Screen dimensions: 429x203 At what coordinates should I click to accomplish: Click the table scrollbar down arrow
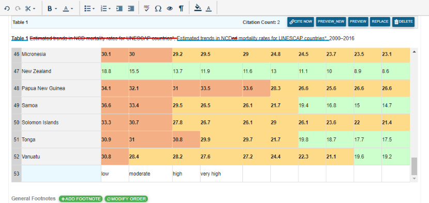414,178
